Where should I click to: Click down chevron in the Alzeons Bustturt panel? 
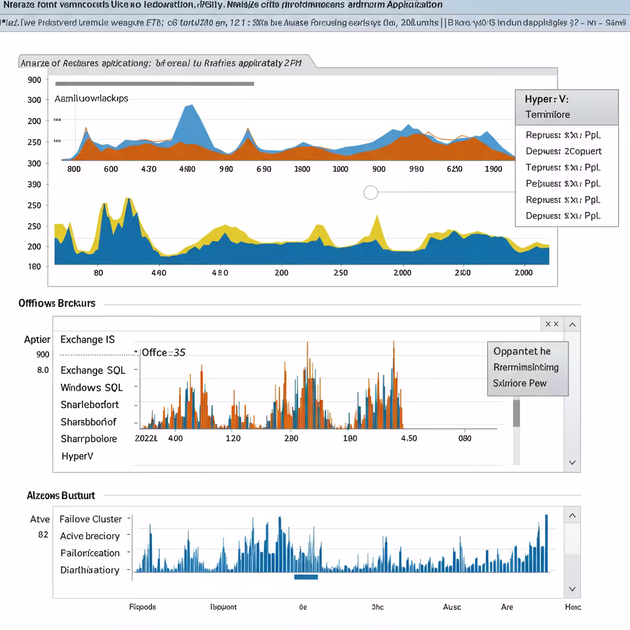click(572, 589)
